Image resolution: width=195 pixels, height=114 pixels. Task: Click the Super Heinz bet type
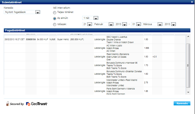pyautogui.click(x=63, y=39)
